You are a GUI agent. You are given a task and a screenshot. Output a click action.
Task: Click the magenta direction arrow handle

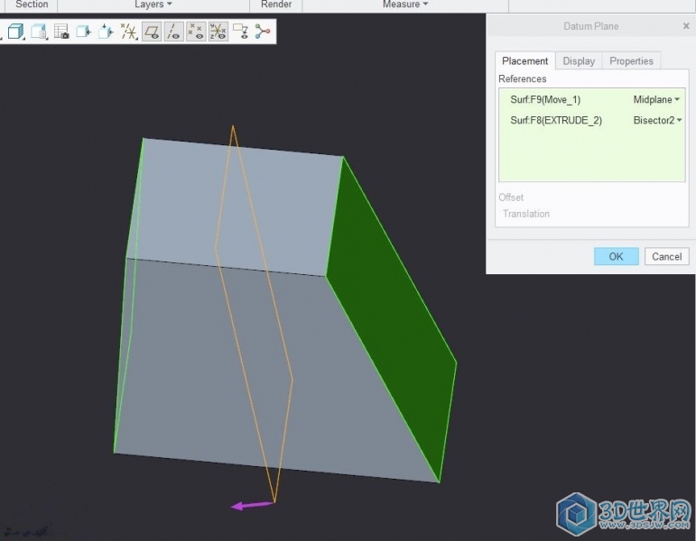point(252,505)
